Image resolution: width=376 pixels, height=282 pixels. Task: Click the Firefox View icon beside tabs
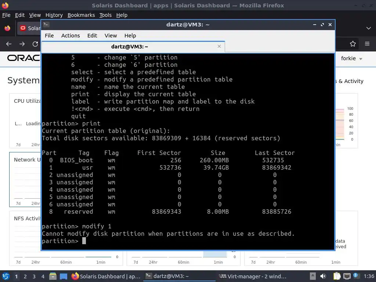point(7,28)
